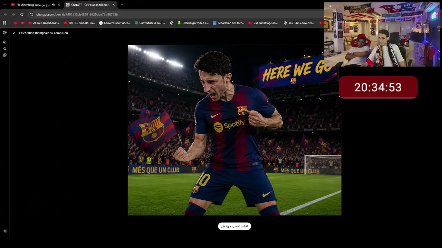Click the generated Barcelona player image
Viewport: 442px width, 248px height.
[x=234, y=130]
